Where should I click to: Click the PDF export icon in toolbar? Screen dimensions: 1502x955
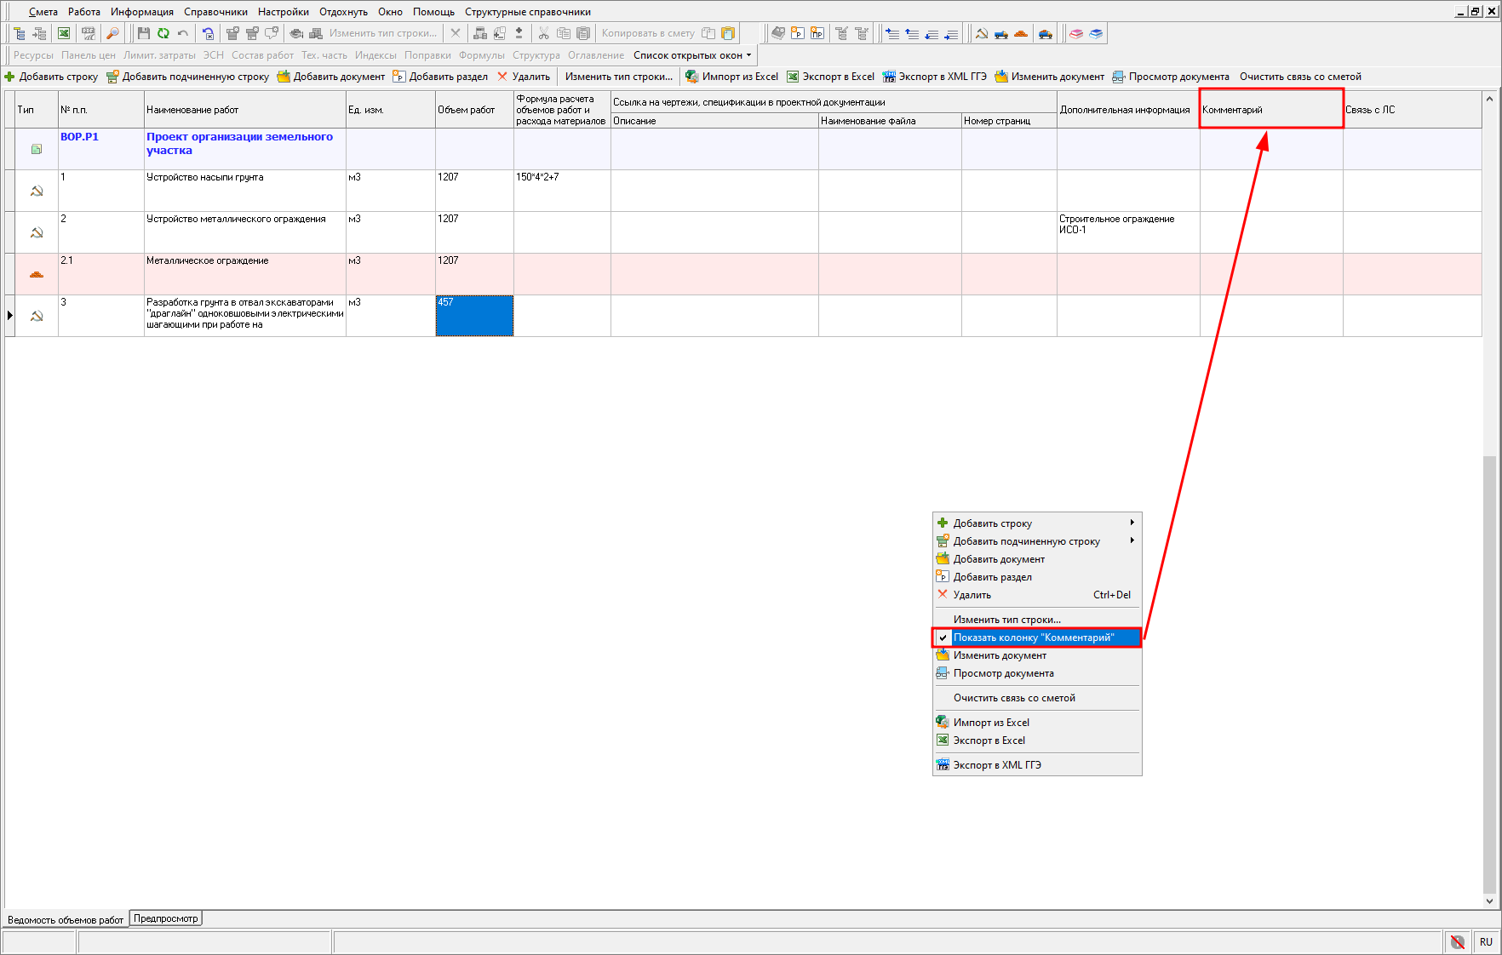click(88, 33)
